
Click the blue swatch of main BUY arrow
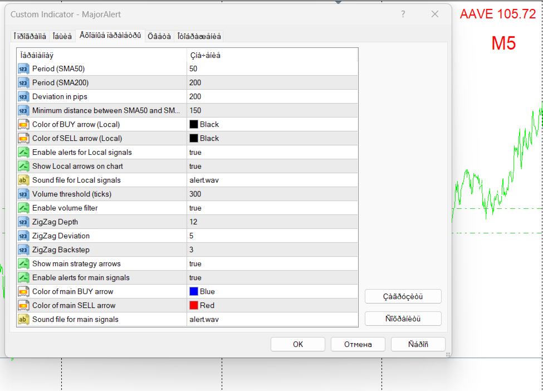[x=194, y=292]
